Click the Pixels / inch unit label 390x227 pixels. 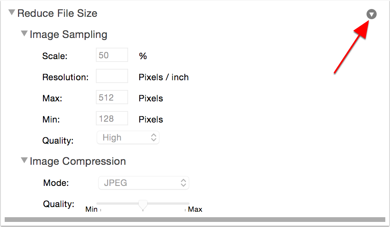tap(164, 77)
